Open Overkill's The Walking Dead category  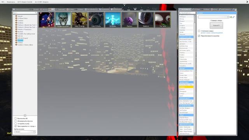point(26,34)
